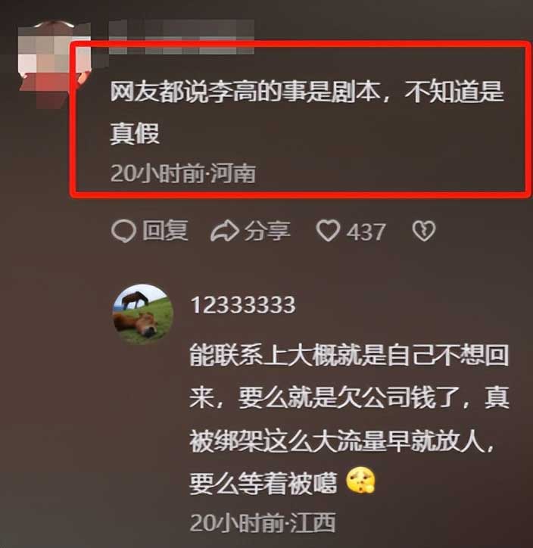Open the profile of username 12333333
Screen dimensions: 533x548
pos(243,305)
